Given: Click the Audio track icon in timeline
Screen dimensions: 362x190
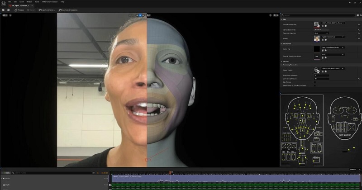Looking at the screenshot, I should tap(3, 179).
